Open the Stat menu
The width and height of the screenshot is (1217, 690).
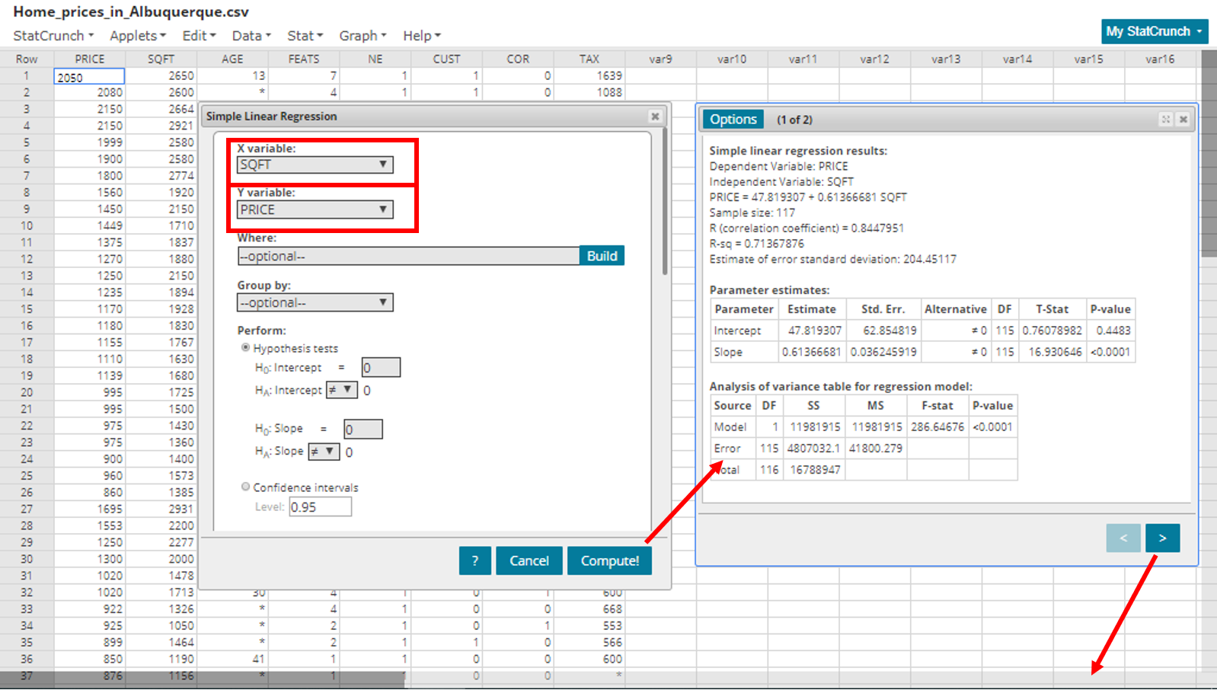(305, 36)
